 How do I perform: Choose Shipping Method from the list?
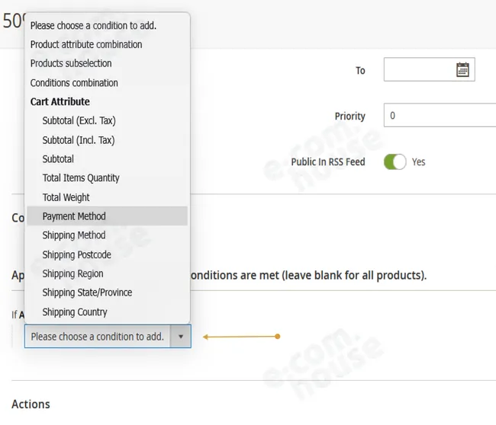pos(108,235)
